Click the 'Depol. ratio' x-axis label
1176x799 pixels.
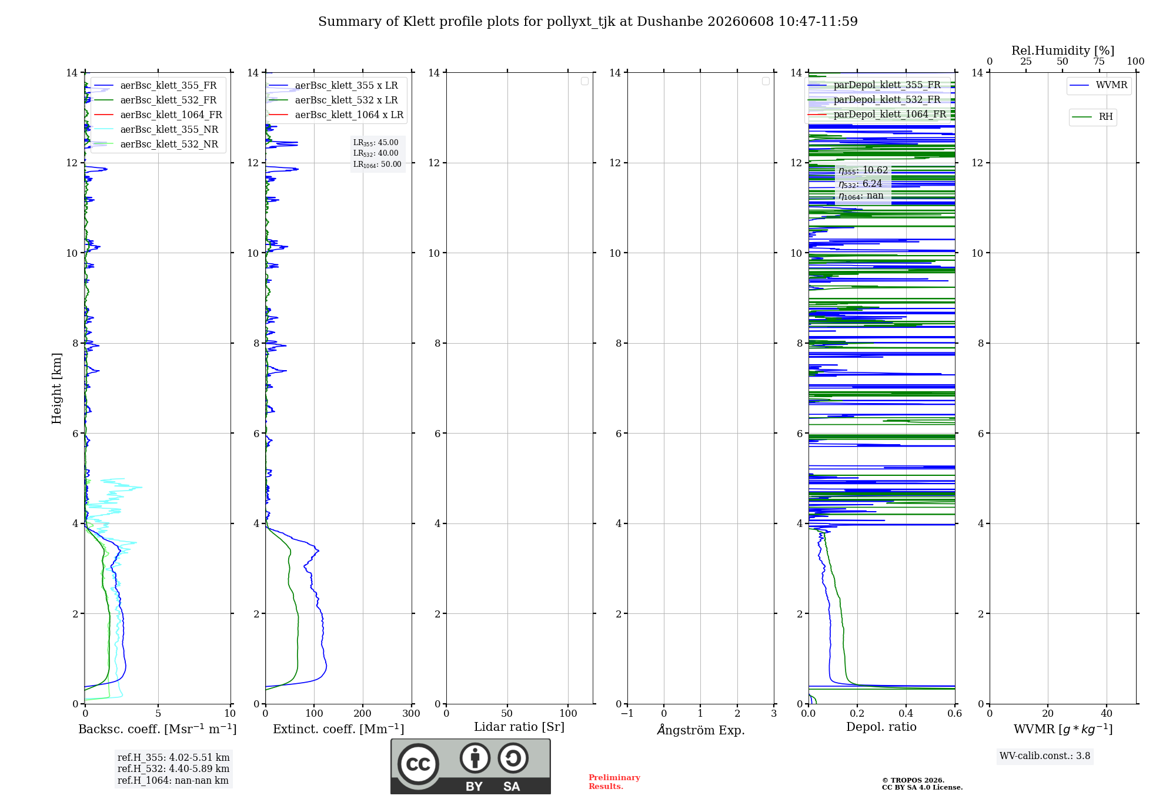tap(881, 727)
